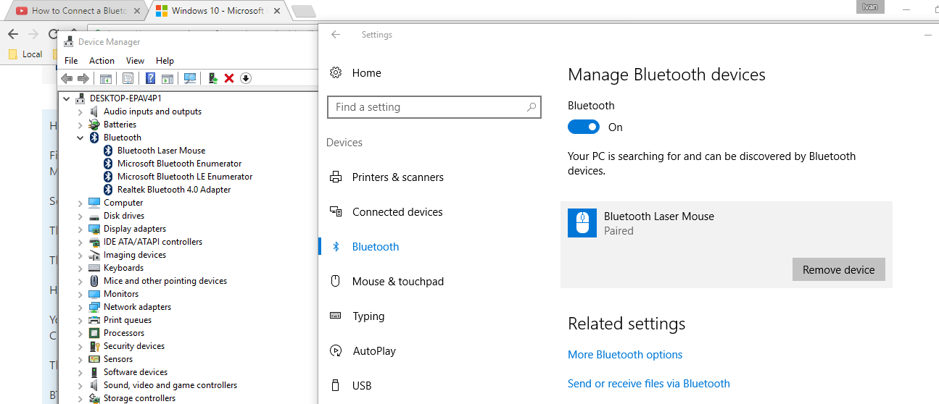Viewport: 939px width, 404px height.
Task: Click the Mice and other pointing devices icon
Action: pos(94,281)
